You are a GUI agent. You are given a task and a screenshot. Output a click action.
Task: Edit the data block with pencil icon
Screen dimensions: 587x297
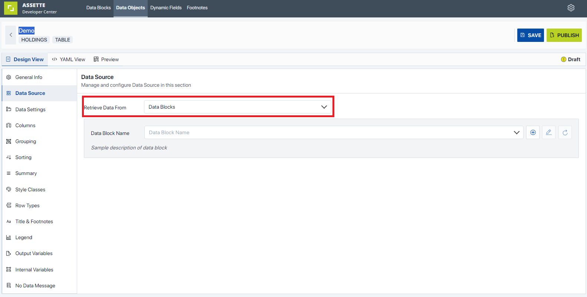549,132
